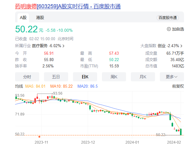Select the 五日 chart tab
The height and width of the screenshot is (146, 193).
point(56,77)
